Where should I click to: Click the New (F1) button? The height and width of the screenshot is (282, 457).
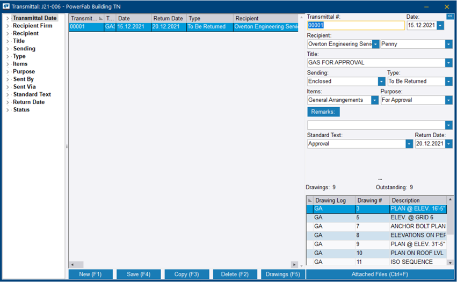click(x=91, y=274)
